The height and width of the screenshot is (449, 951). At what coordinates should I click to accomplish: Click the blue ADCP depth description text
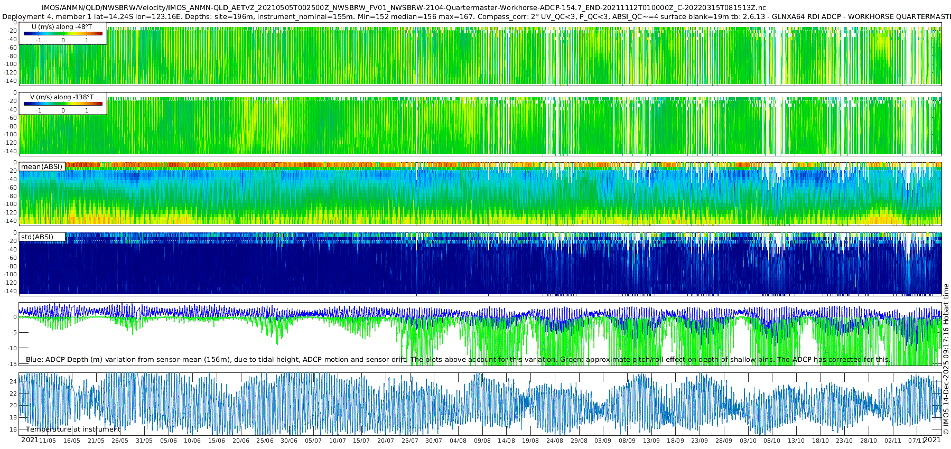(458, 360)
